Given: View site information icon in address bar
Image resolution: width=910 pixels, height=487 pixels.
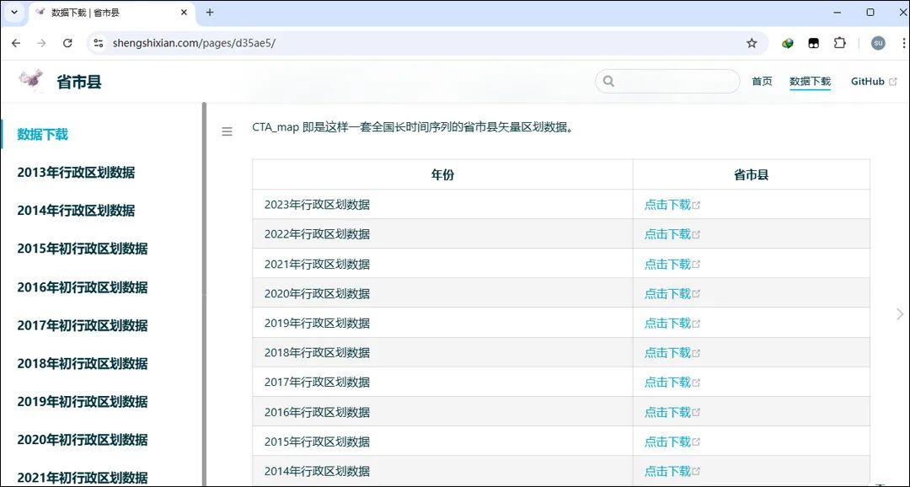Looking at the screenshot, I should 99,43.
